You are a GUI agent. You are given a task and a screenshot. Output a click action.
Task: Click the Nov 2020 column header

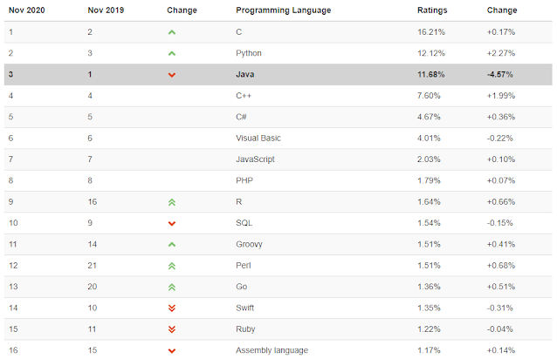[27, 10]
